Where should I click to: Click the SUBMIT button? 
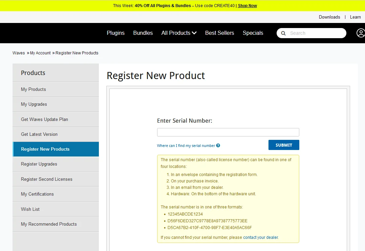tap(284, 145)
